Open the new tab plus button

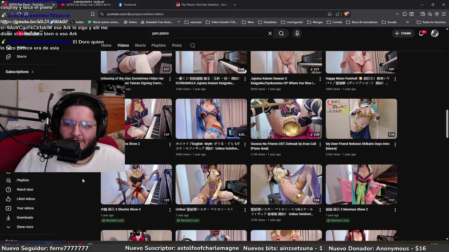[235, 5]
